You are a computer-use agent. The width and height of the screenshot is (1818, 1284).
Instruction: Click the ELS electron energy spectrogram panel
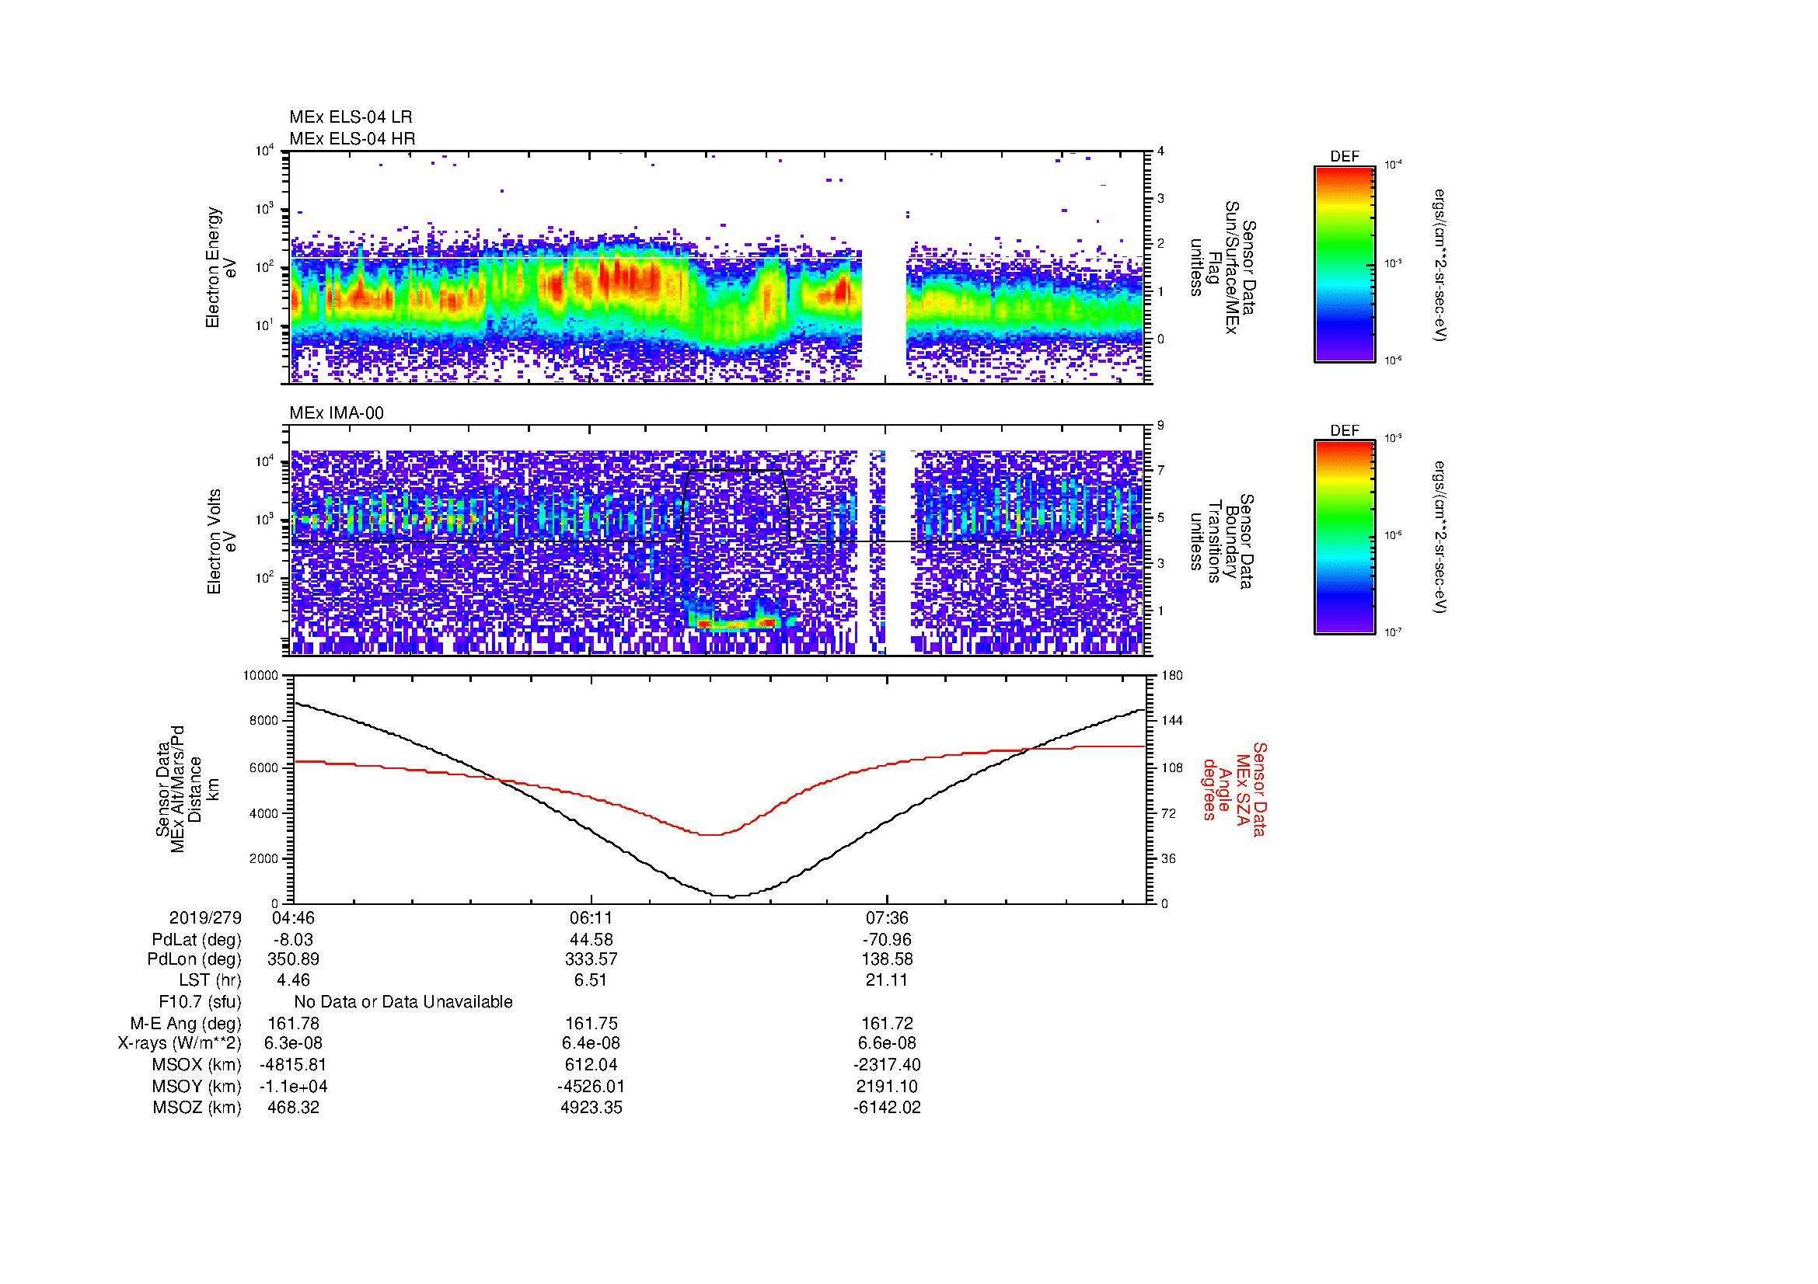pos(718,267)
